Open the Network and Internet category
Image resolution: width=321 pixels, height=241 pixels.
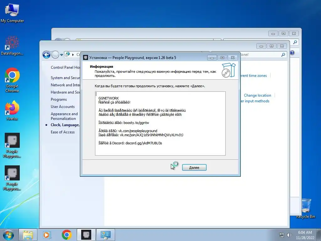(65, 85)
